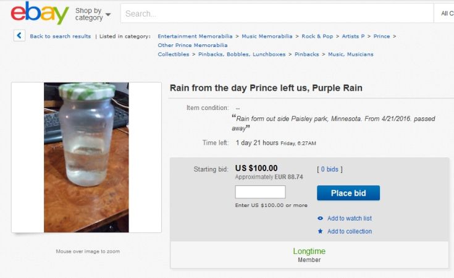This screenshot has height=278, width=454.
Task: Open the Collectibles breadcrumb link
Action: pyautogui.click(x=174, y=54)
